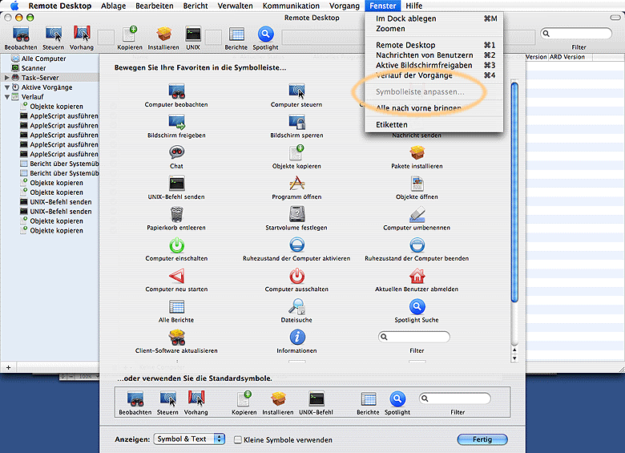Open the Anzeigen Symbol & Text dropdown
Screen dimensions: 625x453
tap(189, 439)
